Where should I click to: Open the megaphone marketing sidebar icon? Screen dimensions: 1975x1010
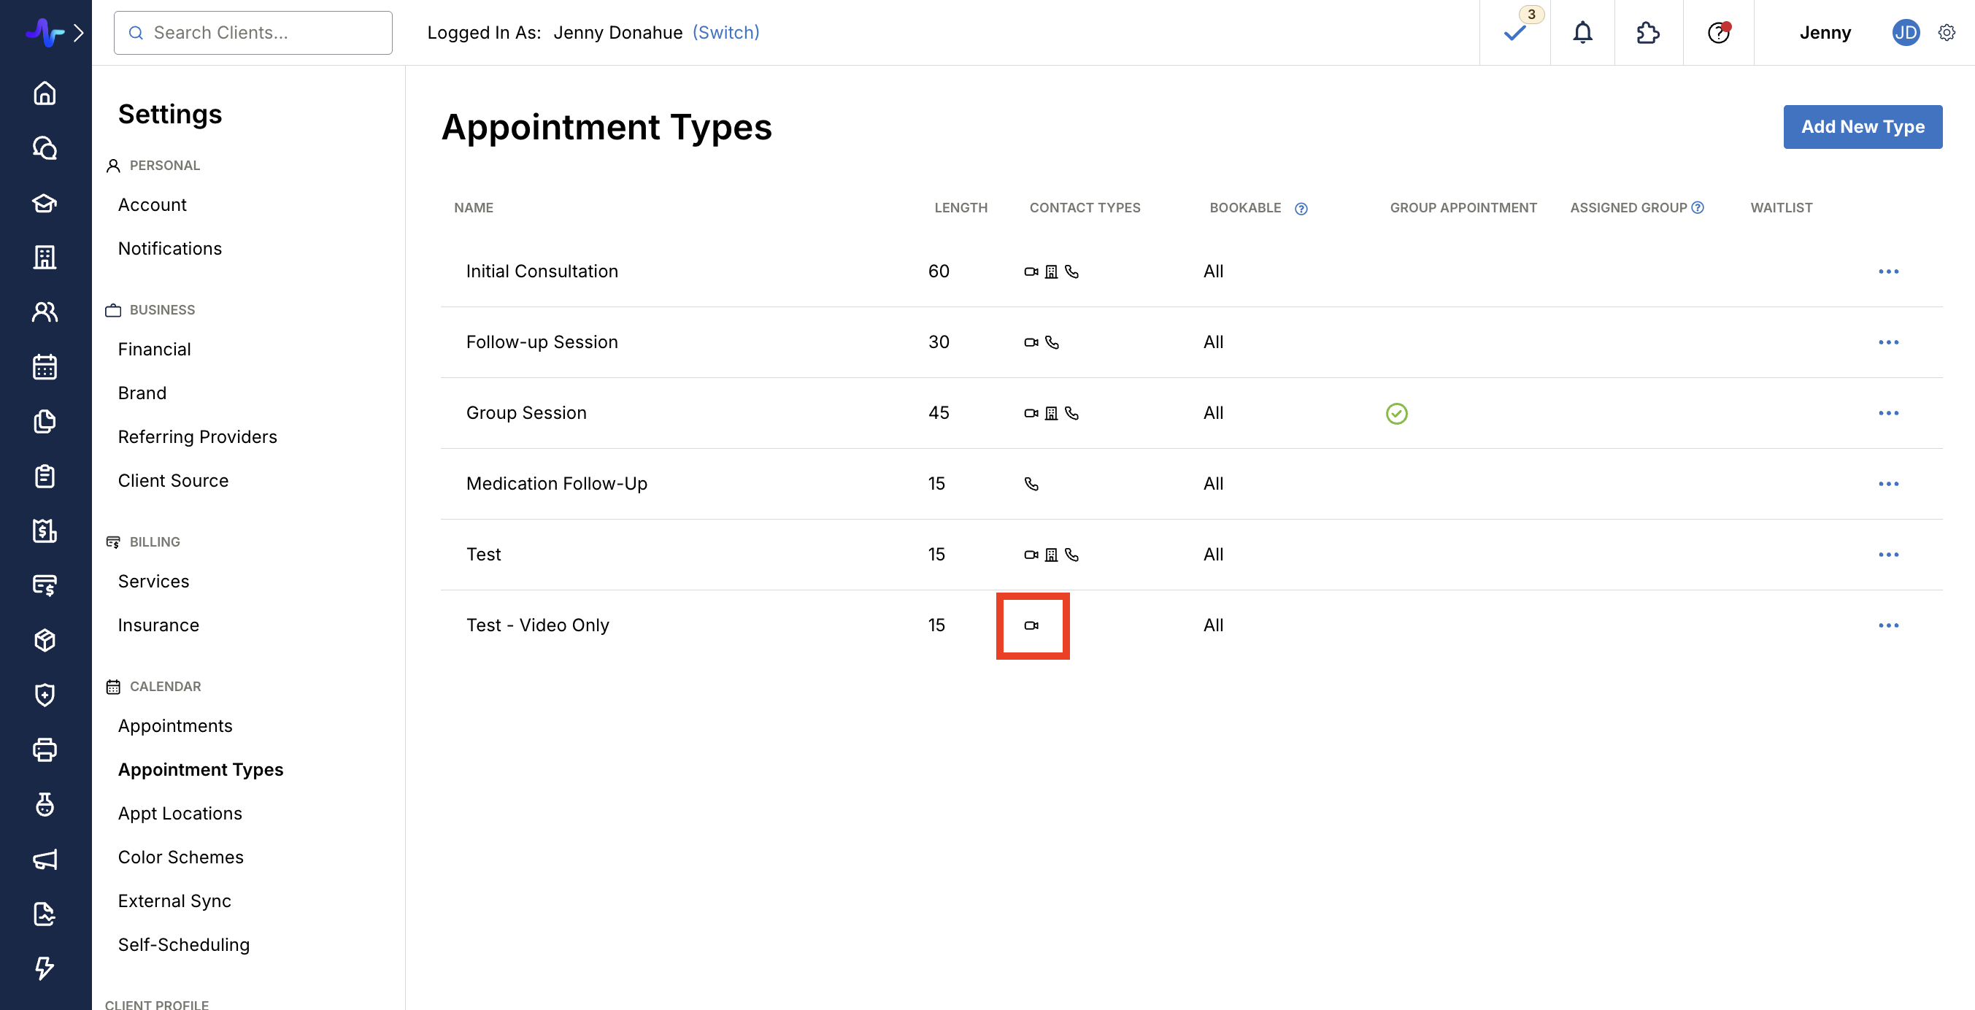[45, 859]
